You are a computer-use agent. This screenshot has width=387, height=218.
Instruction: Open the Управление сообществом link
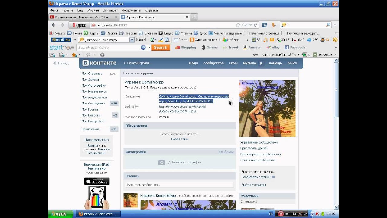259,142
